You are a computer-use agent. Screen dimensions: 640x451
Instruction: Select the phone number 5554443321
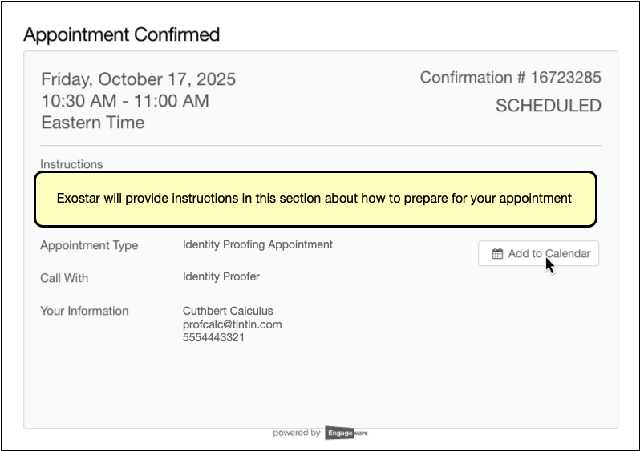coord(213,337)
